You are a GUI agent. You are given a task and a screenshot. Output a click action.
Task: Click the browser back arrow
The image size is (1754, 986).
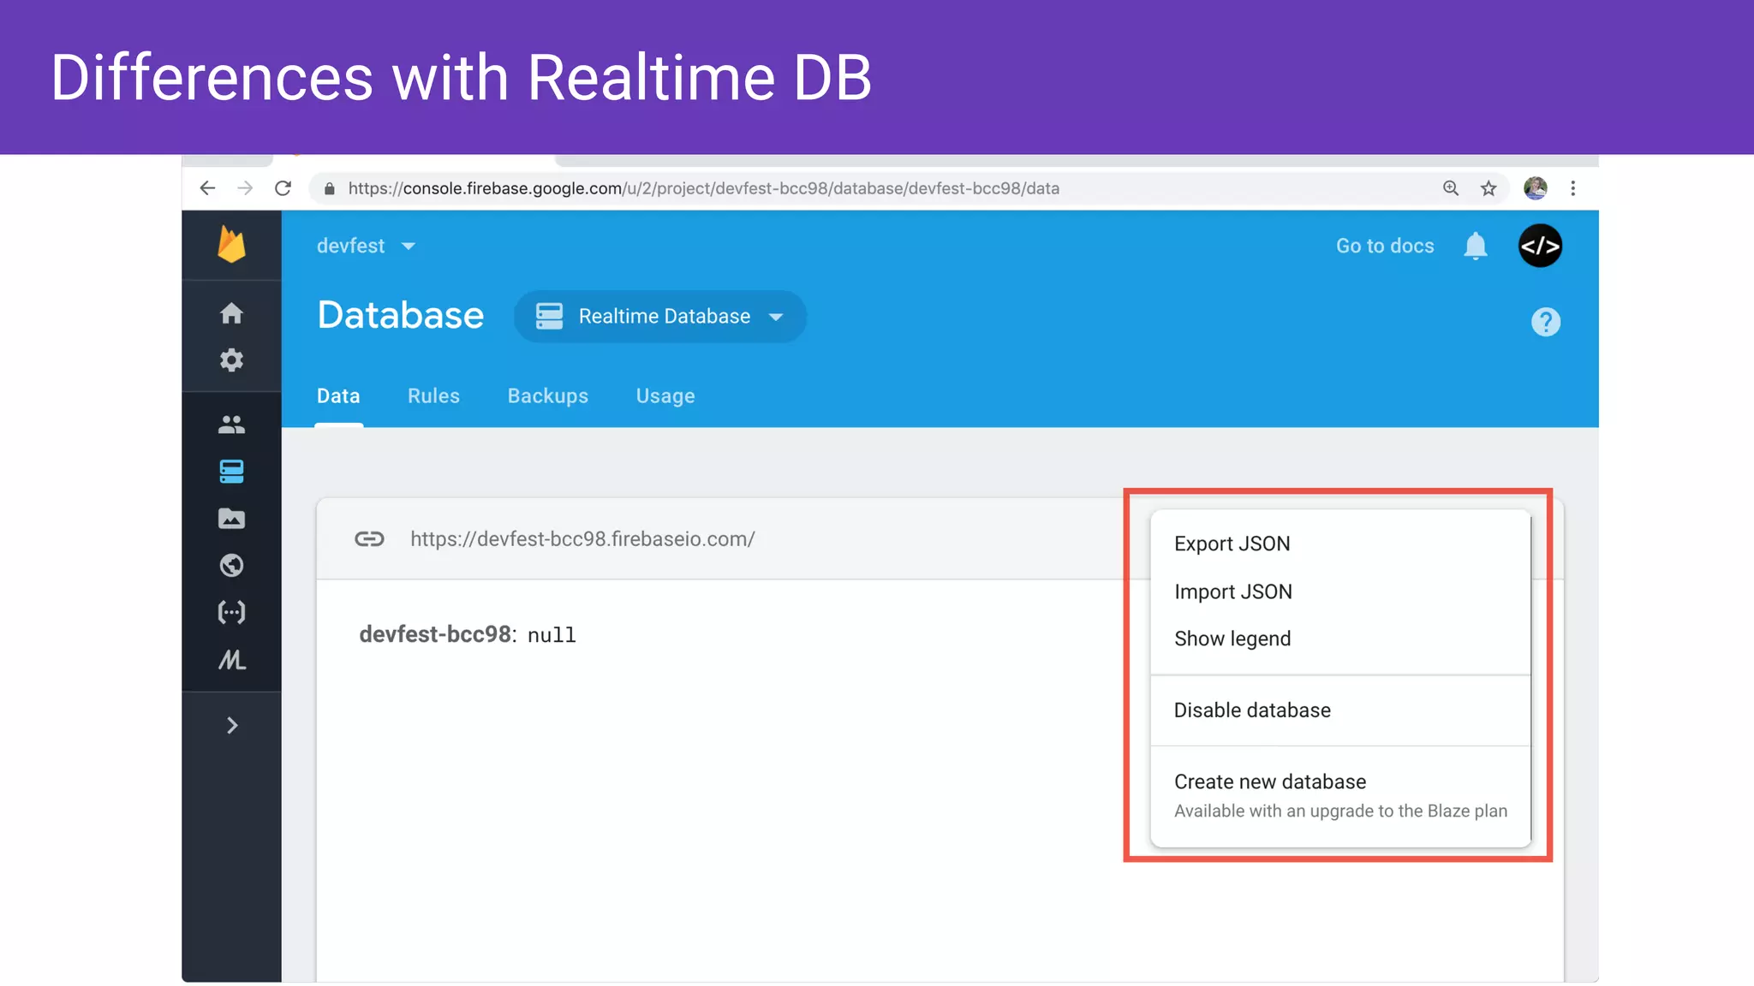207,188
